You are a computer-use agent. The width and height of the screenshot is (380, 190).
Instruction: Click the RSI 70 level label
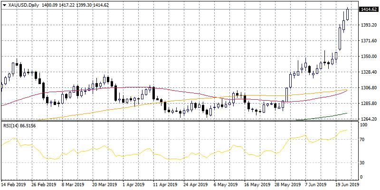click(x=362, y=140)
